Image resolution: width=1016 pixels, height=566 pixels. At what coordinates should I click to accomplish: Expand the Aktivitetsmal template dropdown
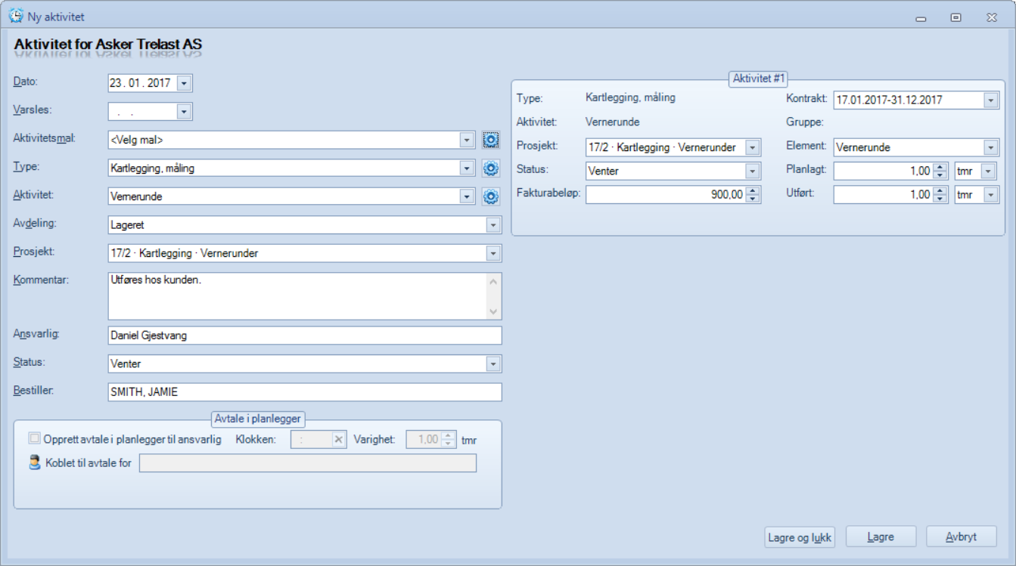point(468,140)
